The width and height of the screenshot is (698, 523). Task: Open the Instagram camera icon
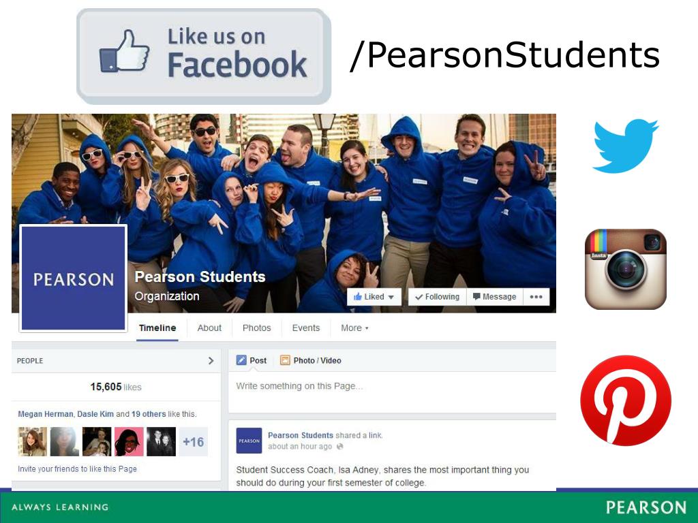(x=626, y=269)
